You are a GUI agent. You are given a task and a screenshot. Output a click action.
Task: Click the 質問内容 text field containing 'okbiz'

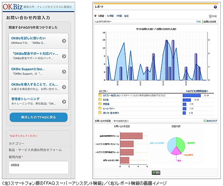click(39, 167)
